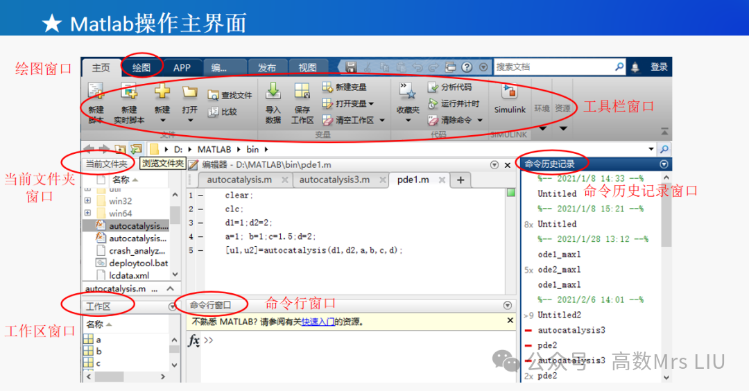The height and width of the screenshot is (391, 749).
Task: Open the 清空工作区 (Clear Workspace) dropdown arrow
Action: tap(382, 121)
